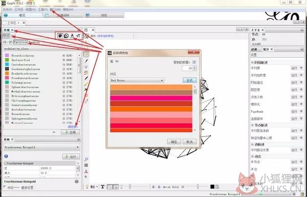Open the Red Roses preset dropdown
307x197 pixels.
[x=137, y=80]
